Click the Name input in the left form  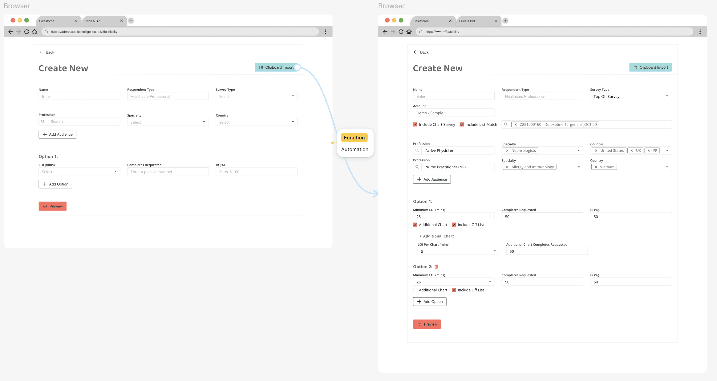79,96
